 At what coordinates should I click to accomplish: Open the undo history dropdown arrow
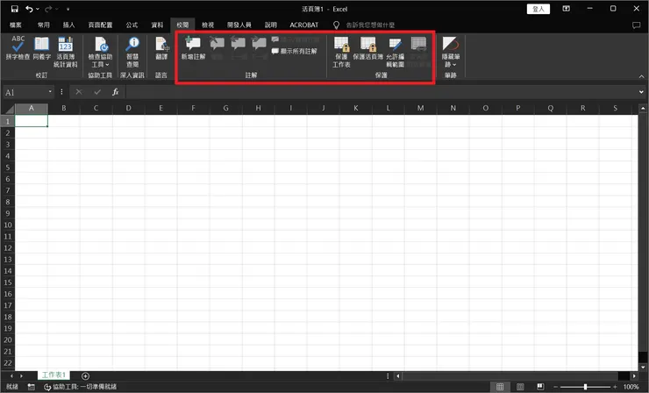click(x=37, y=9)
